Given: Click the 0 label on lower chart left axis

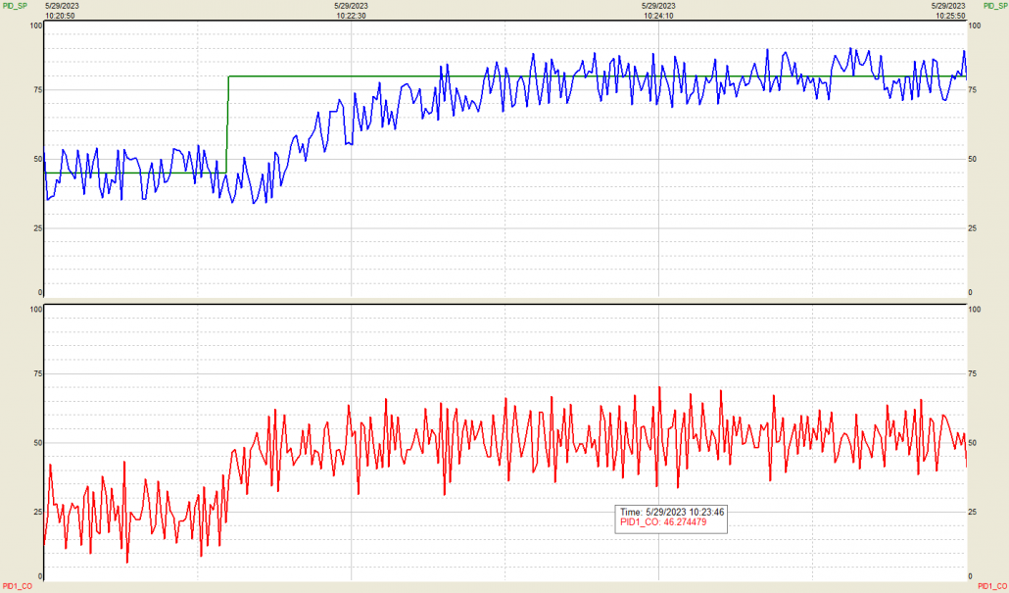Looking at the screenshot, I should click(40, 576).
